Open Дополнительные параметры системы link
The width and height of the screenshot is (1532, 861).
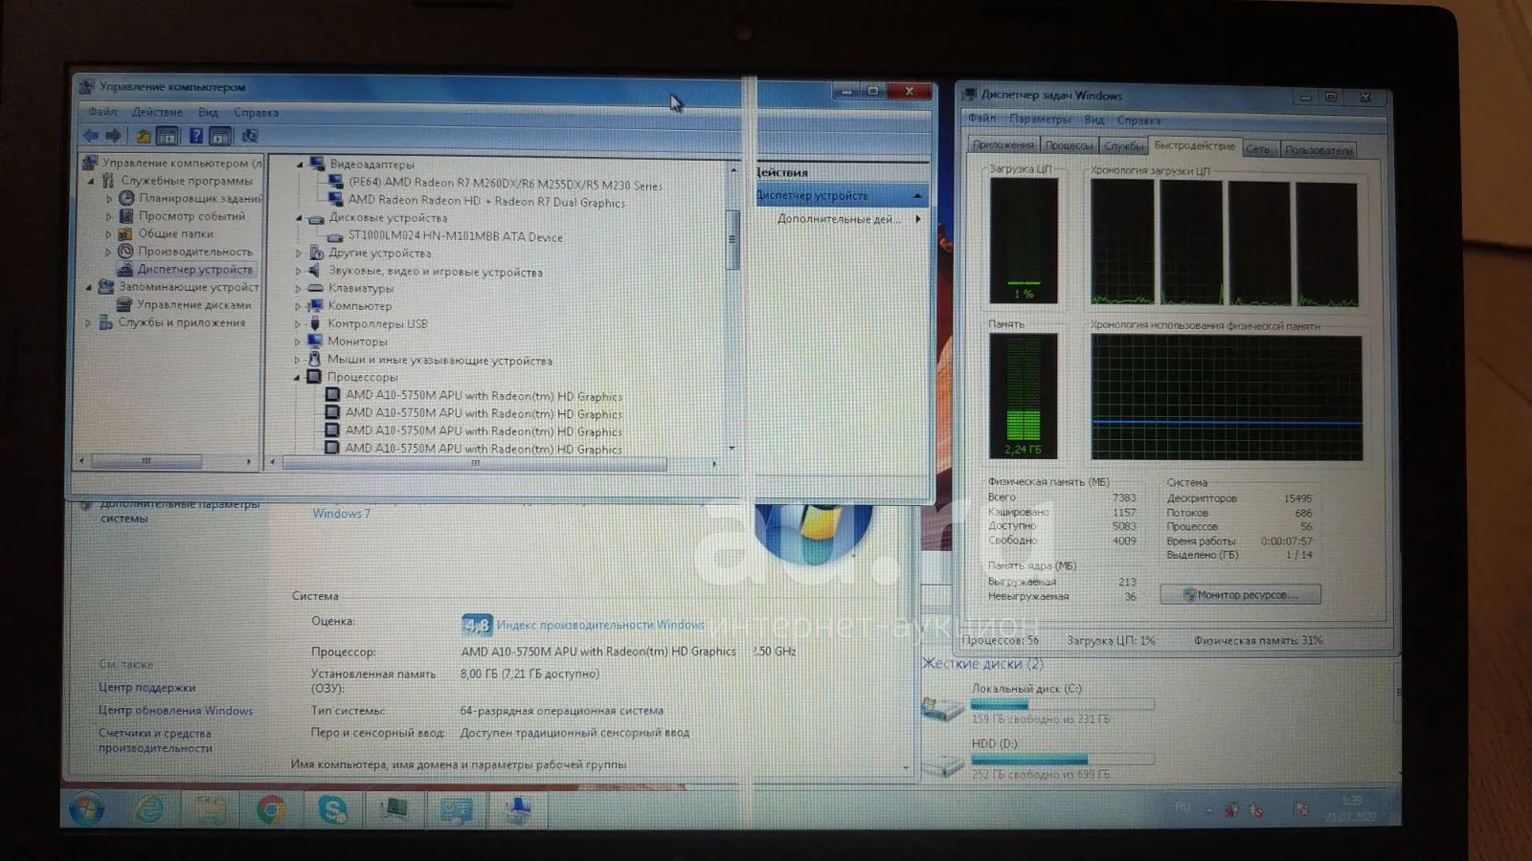tap(179, 511)
